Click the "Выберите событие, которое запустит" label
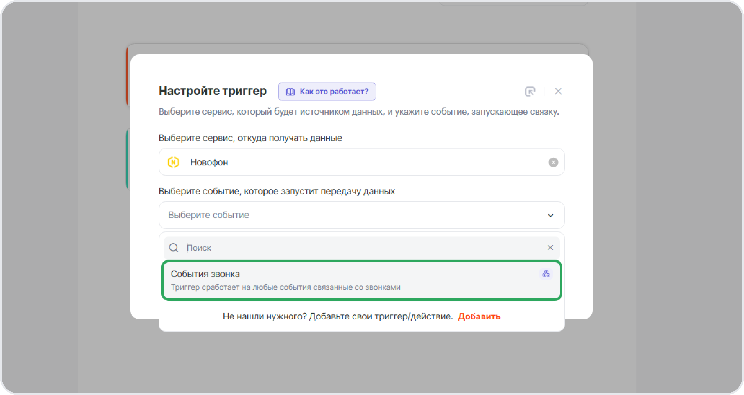The width and height of the screenshot is (744, 395). click(277, 191)
